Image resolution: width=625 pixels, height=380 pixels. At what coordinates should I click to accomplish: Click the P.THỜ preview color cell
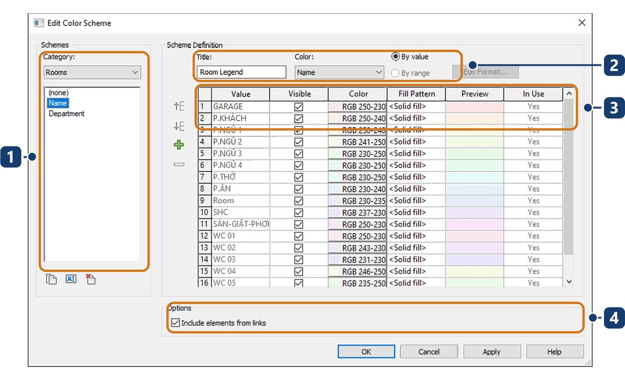tap(475, 177)
